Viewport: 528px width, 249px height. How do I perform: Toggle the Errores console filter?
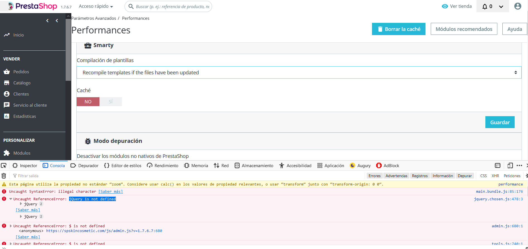374,176
